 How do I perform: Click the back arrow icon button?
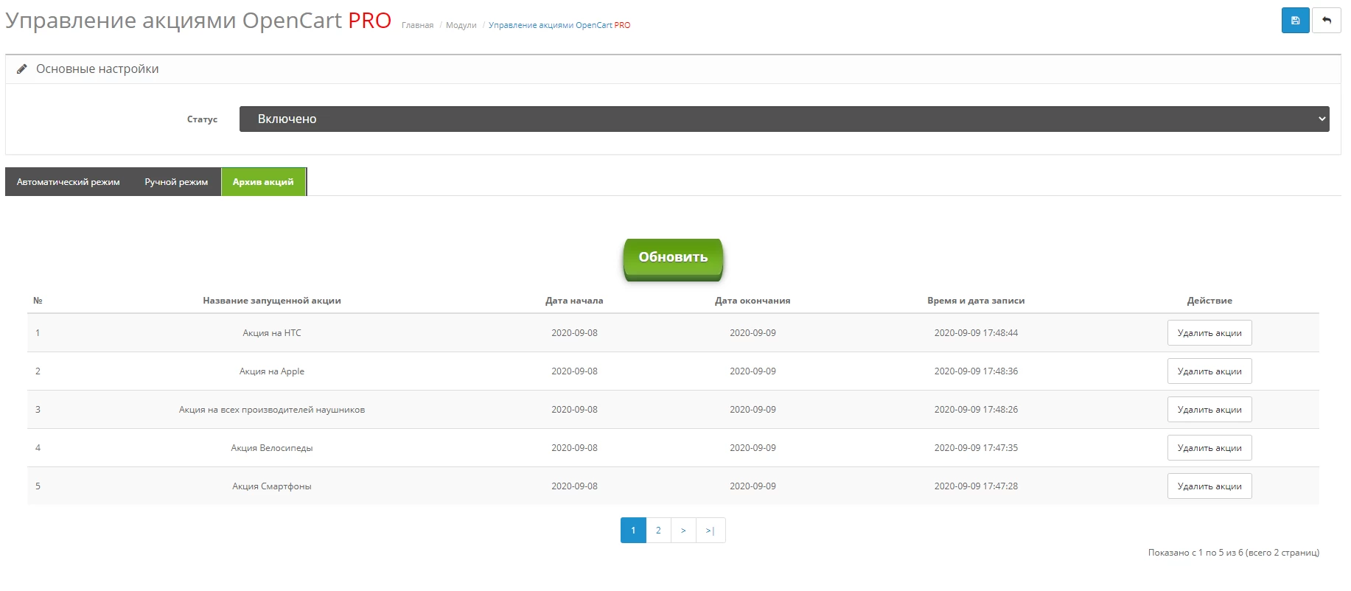click(x=1326, y=21)
